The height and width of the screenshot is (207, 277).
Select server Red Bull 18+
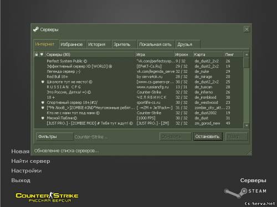tap(138, 77)
